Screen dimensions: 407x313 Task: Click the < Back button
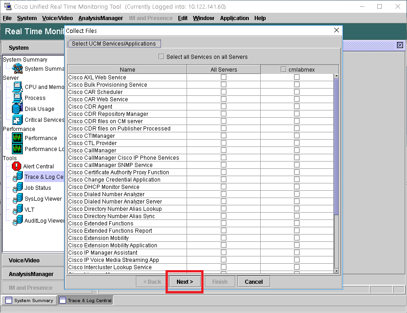click(152, 282)
